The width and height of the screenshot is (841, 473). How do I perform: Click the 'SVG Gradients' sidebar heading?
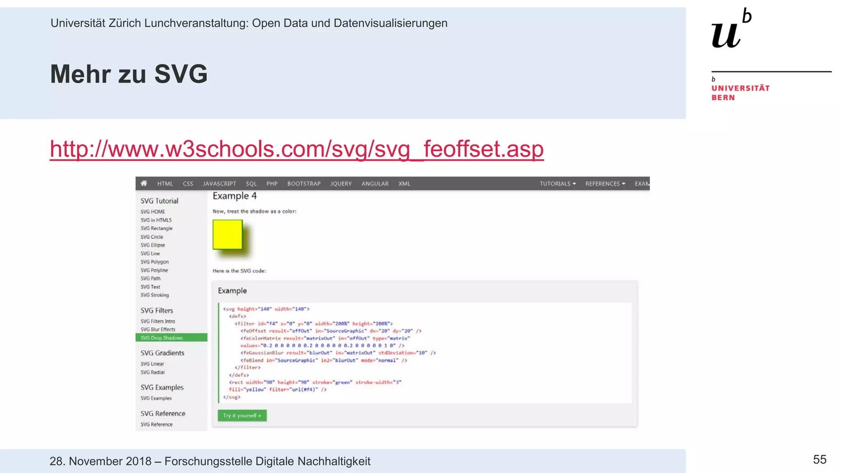pos(162,353)
